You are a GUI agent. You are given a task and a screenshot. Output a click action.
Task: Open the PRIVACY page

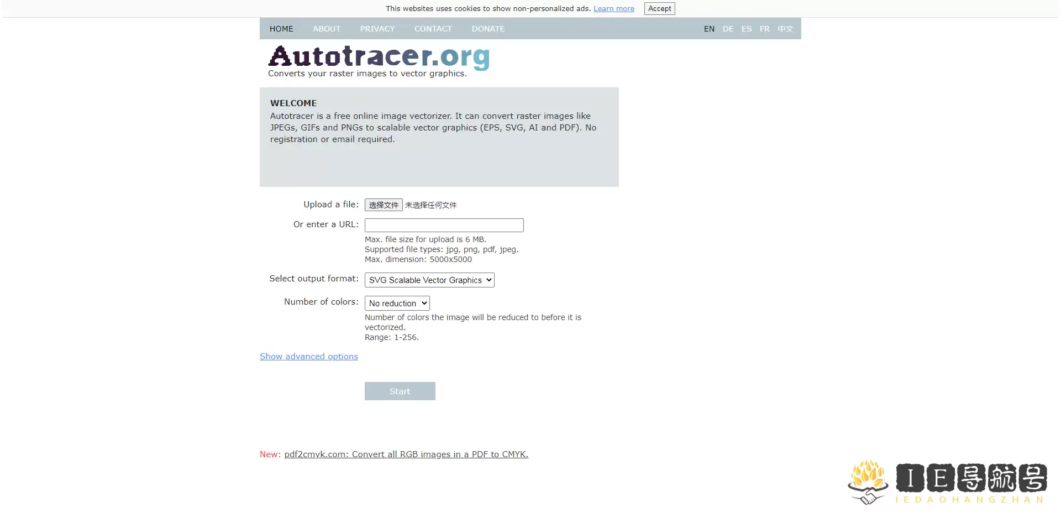377,28
